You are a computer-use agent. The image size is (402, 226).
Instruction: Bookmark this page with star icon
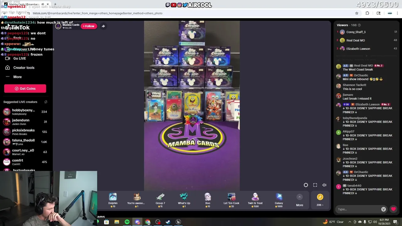click(357, 13)
